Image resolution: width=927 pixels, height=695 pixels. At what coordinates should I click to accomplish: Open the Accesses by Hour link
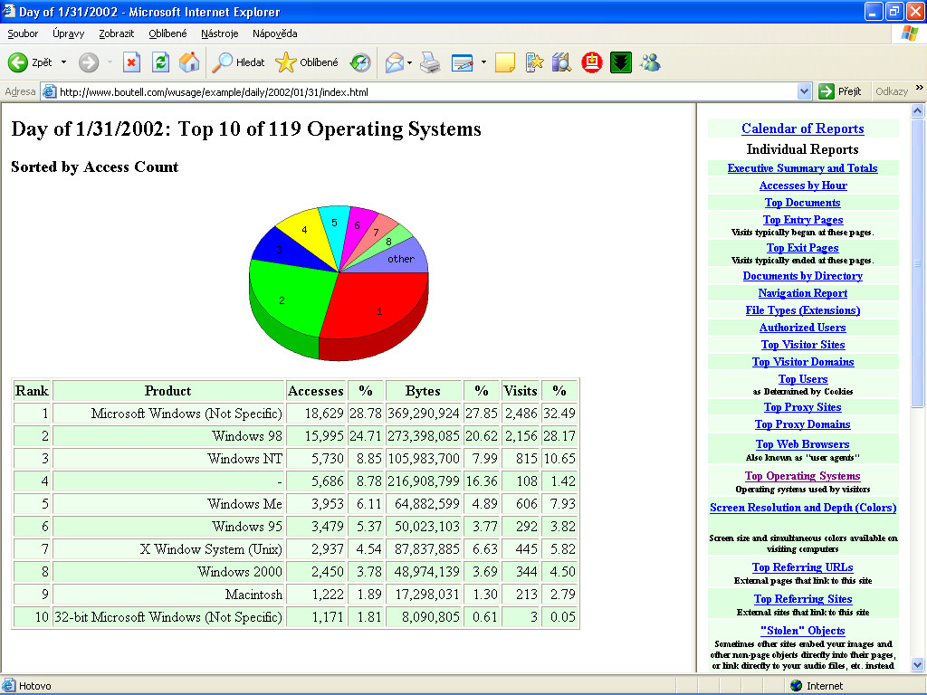point(803,185)
